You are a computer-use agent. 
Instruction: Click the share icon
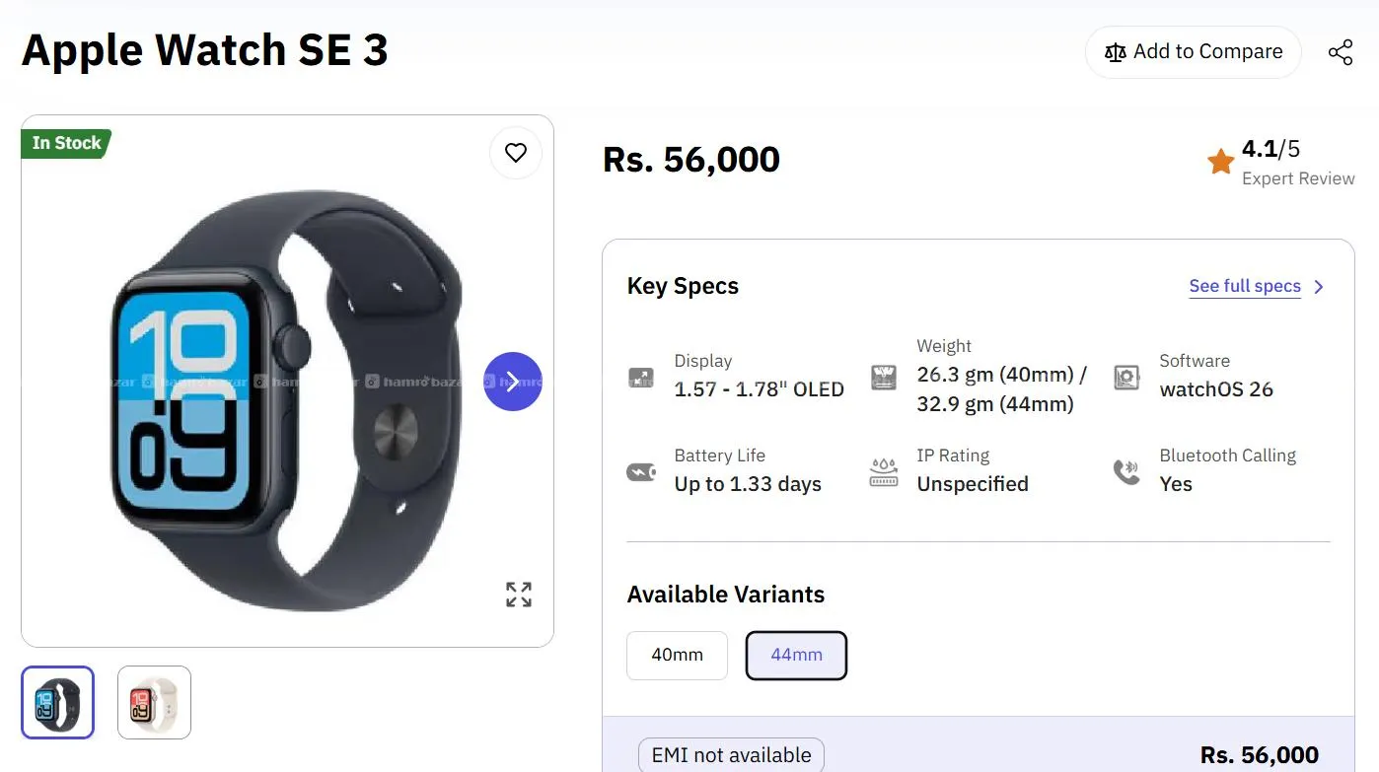1340,52
